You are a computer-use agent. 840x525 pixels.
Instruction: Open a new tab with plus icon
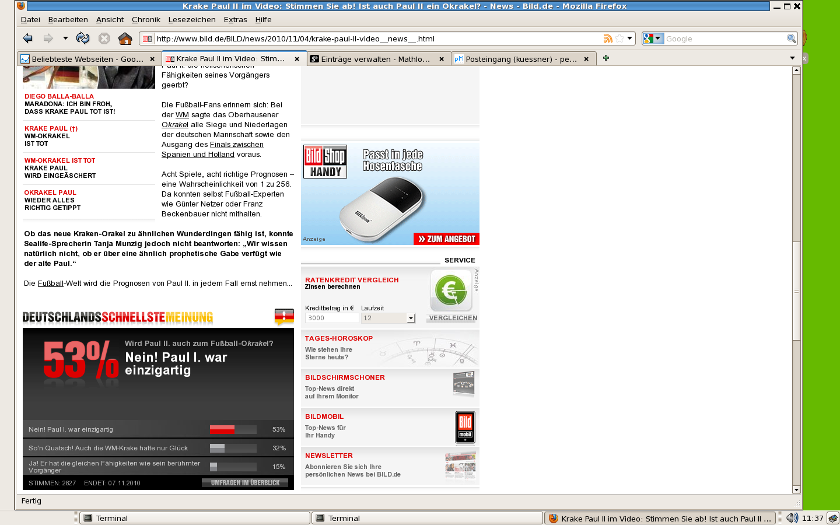point(606,58)
